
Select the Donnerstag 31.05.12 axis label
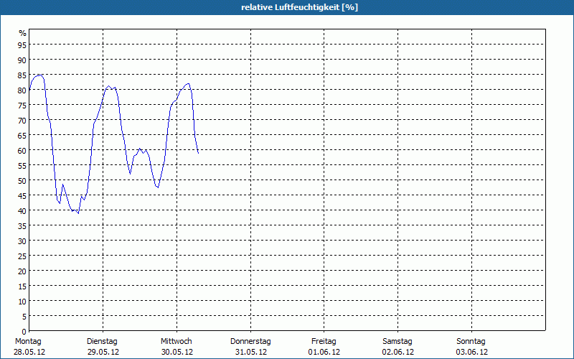pos(250,347)
